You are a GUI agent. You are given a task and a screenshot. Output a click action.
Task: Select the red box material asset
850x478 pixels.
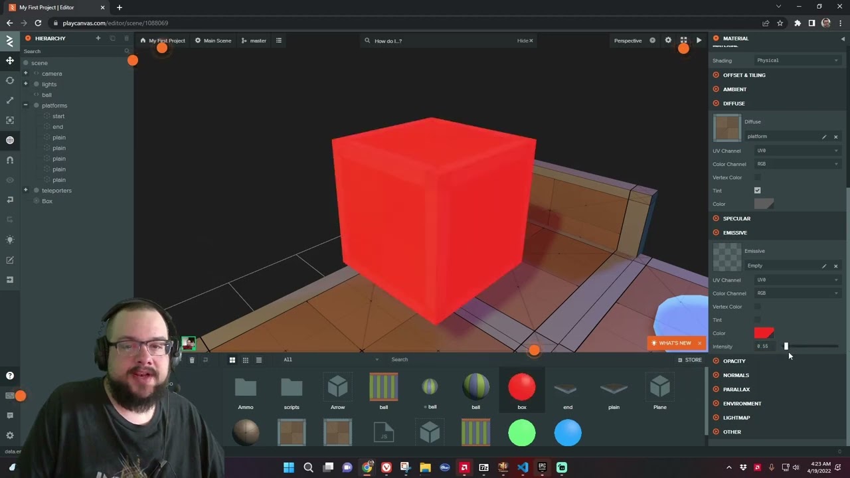pos(521,390)
